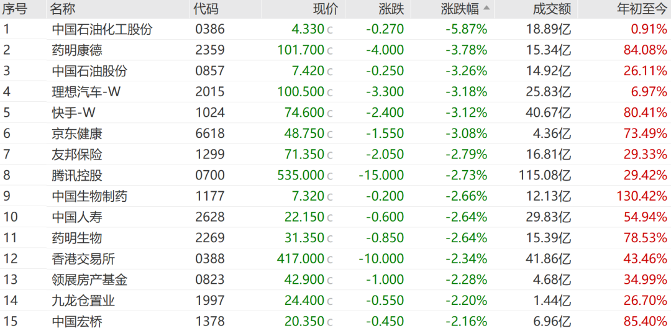The height and width of the screenshot is (331, 671).
Task: Click stock code 1299 for 友邦保险
Action: tap(210, 155)
